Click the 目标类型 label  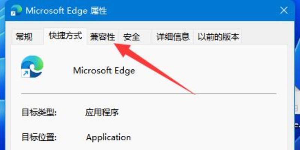coord(39,112)
